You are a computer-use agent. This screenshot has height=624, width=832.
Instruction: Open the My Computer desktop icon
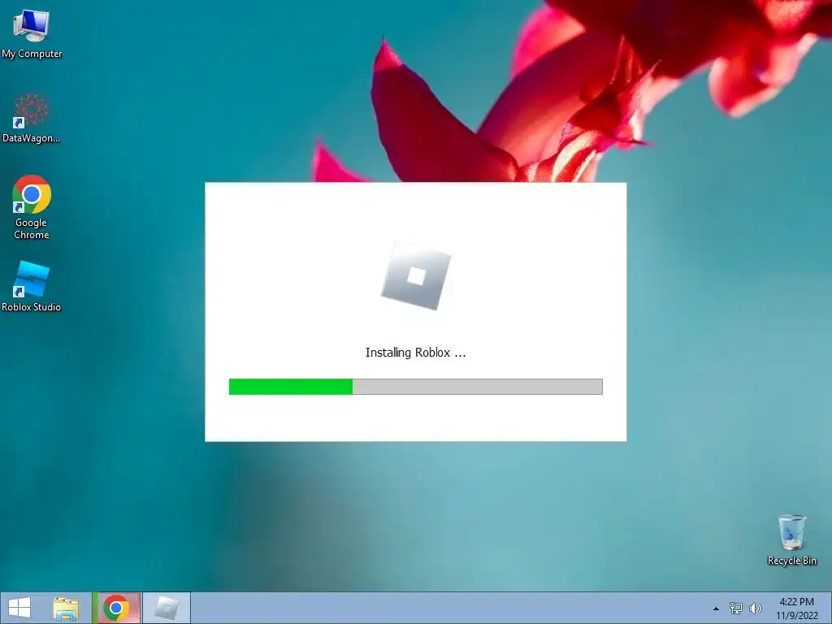(32, 34)
